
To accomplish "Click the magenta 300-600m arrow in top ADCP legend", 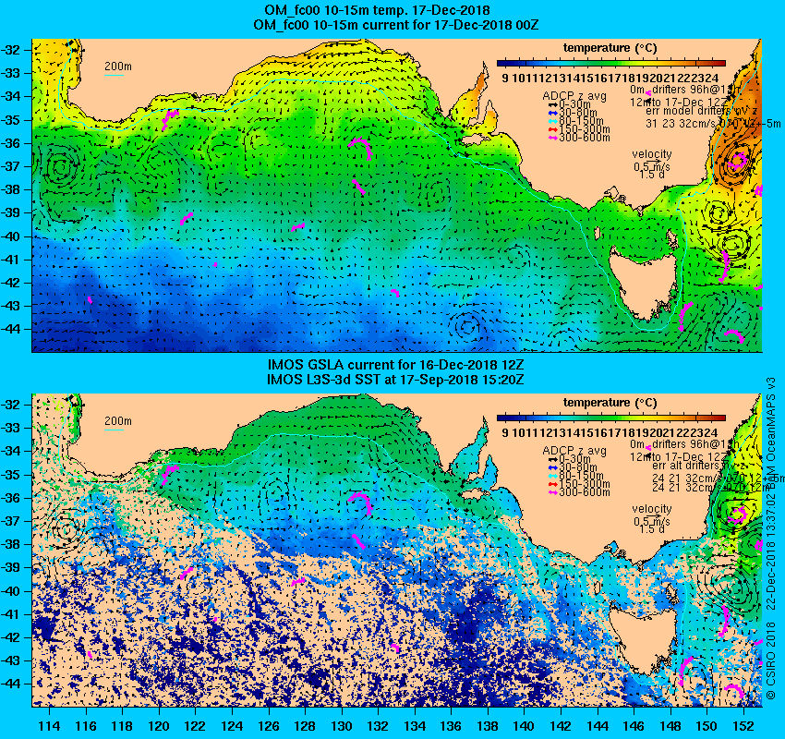I will pyautogui.click(x=552, y=138).
